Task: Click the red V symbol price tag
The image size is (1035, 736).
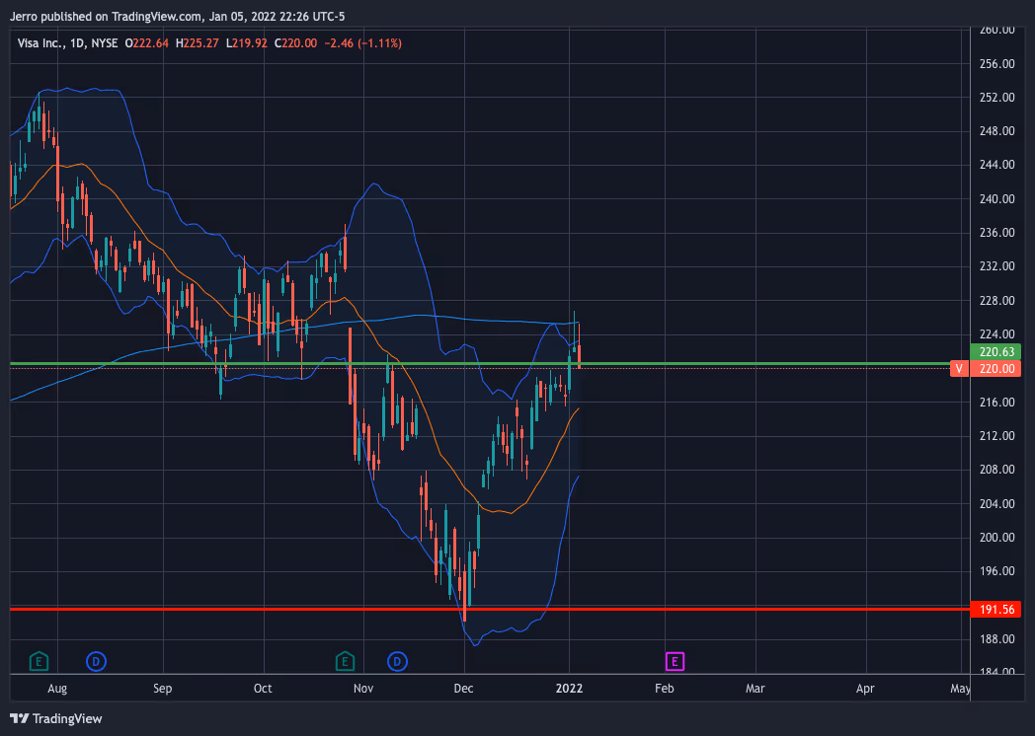Action: pos(957,369)
